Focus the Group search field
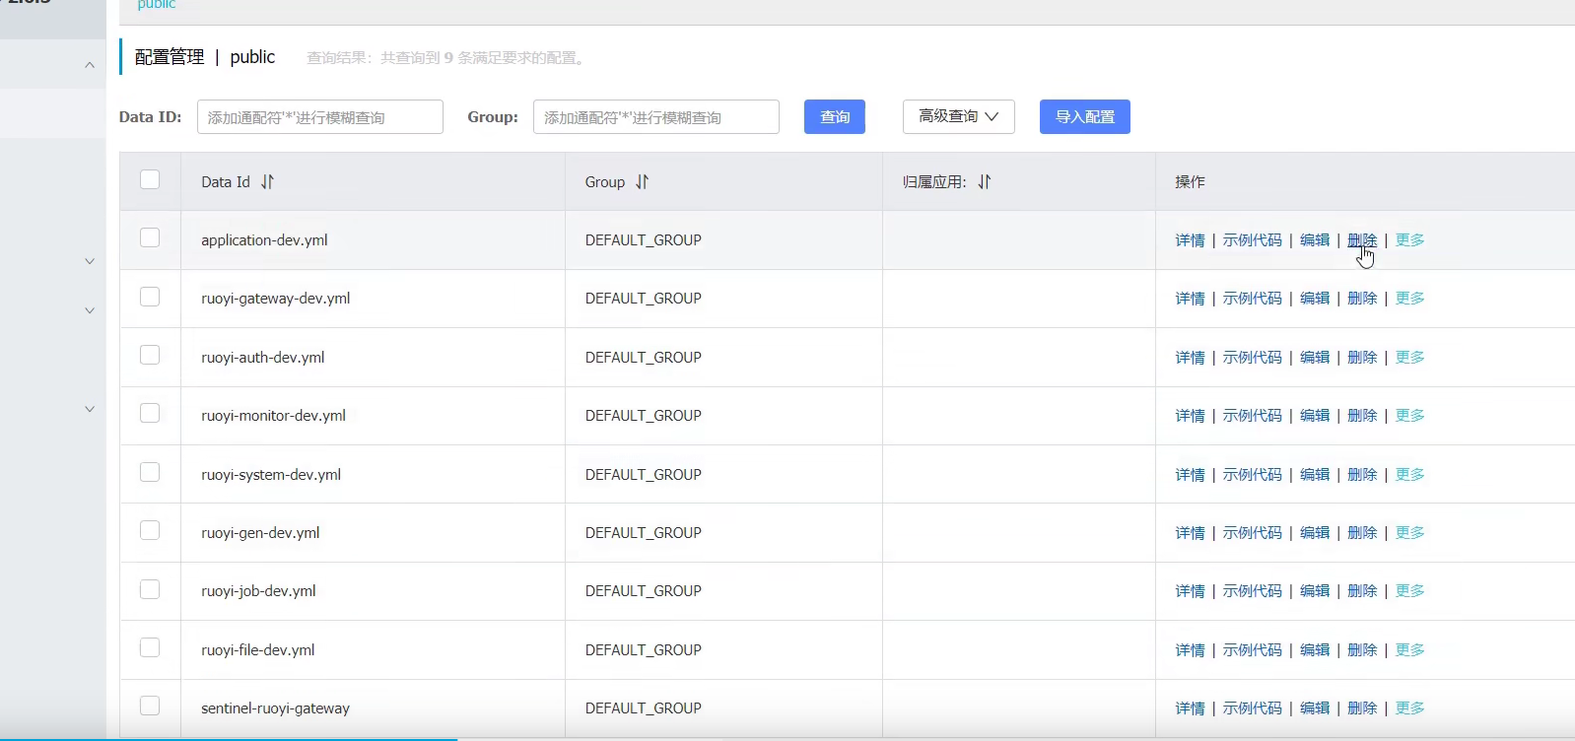The image size is (1575, 741). tap(656, 116)
